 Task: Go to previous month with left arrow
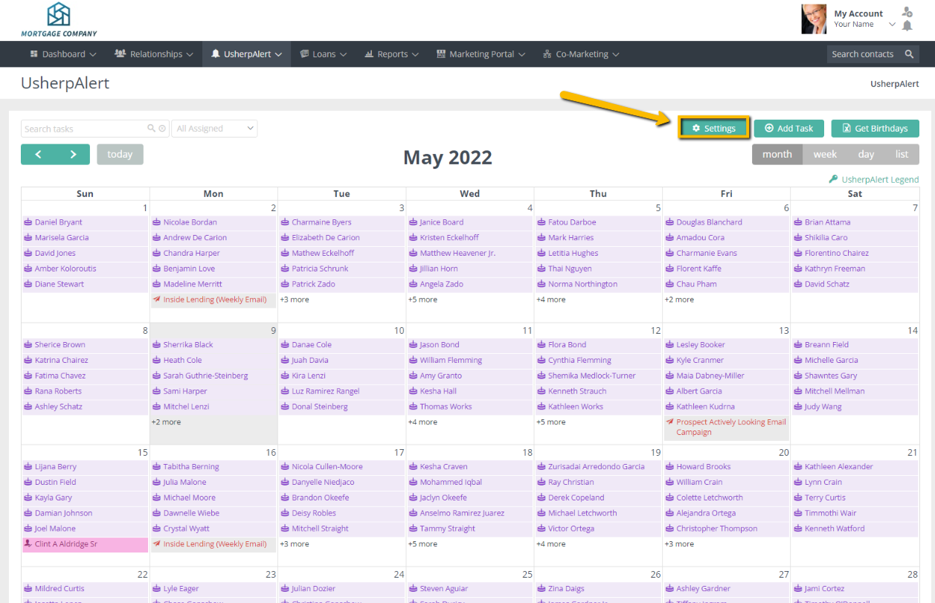[x=38, y=154]
